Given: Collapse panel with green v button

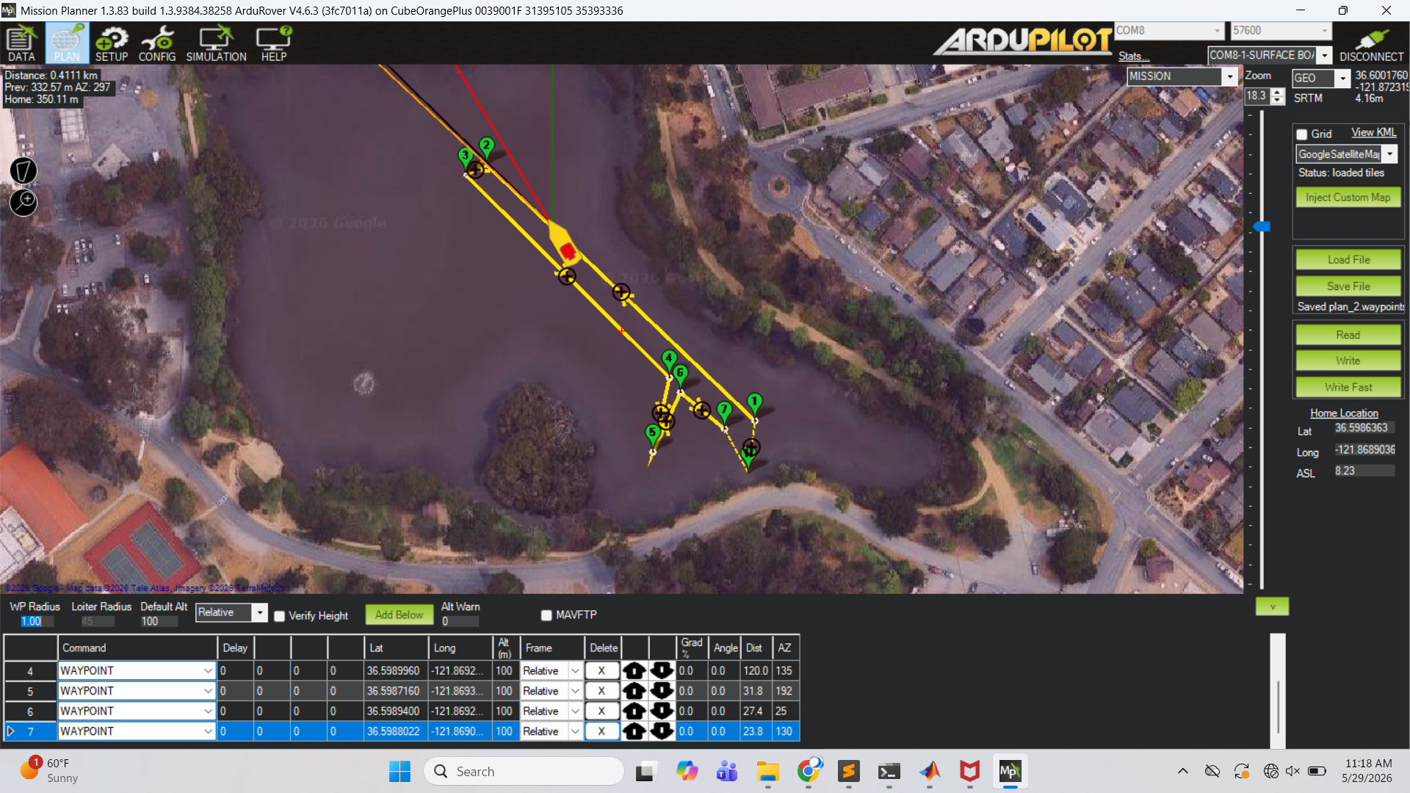Looking at the screenshot, I should tap(1272, 606).
